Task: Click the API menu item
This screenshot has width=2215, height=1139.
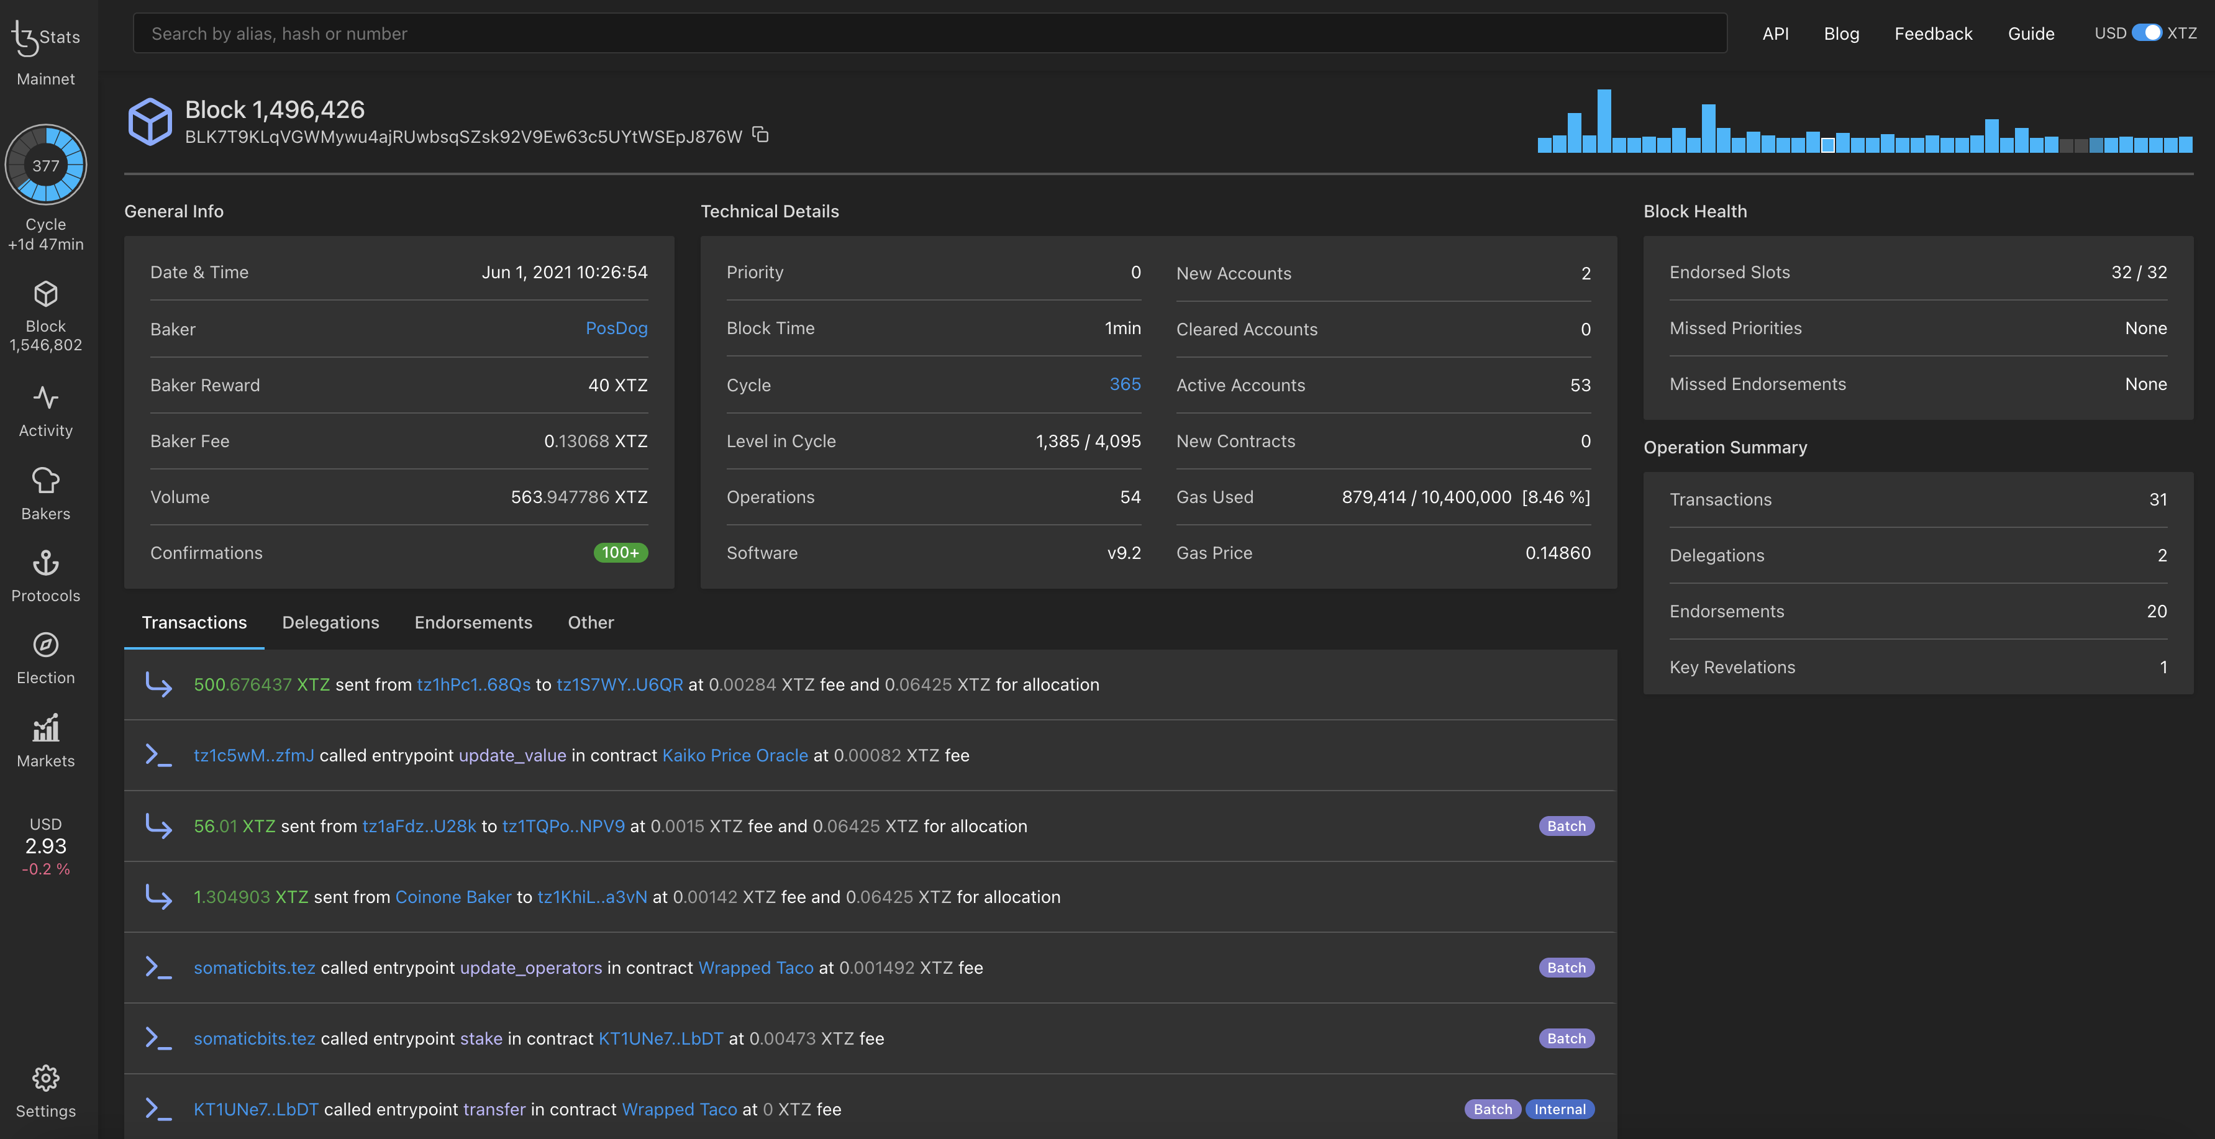Action: 1776,32
